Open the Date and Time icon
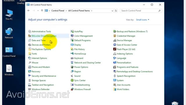 click(x=30, y=40)
